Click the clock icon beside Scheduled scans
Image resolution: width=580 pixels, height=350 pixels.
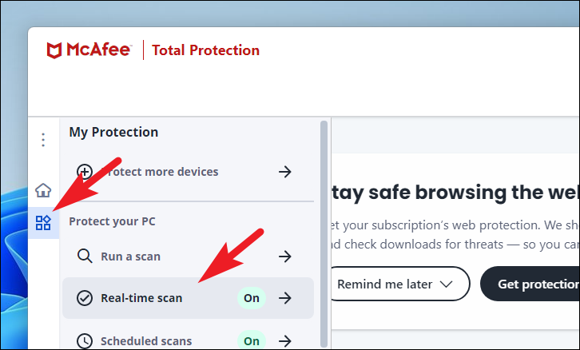click(85, 340)
